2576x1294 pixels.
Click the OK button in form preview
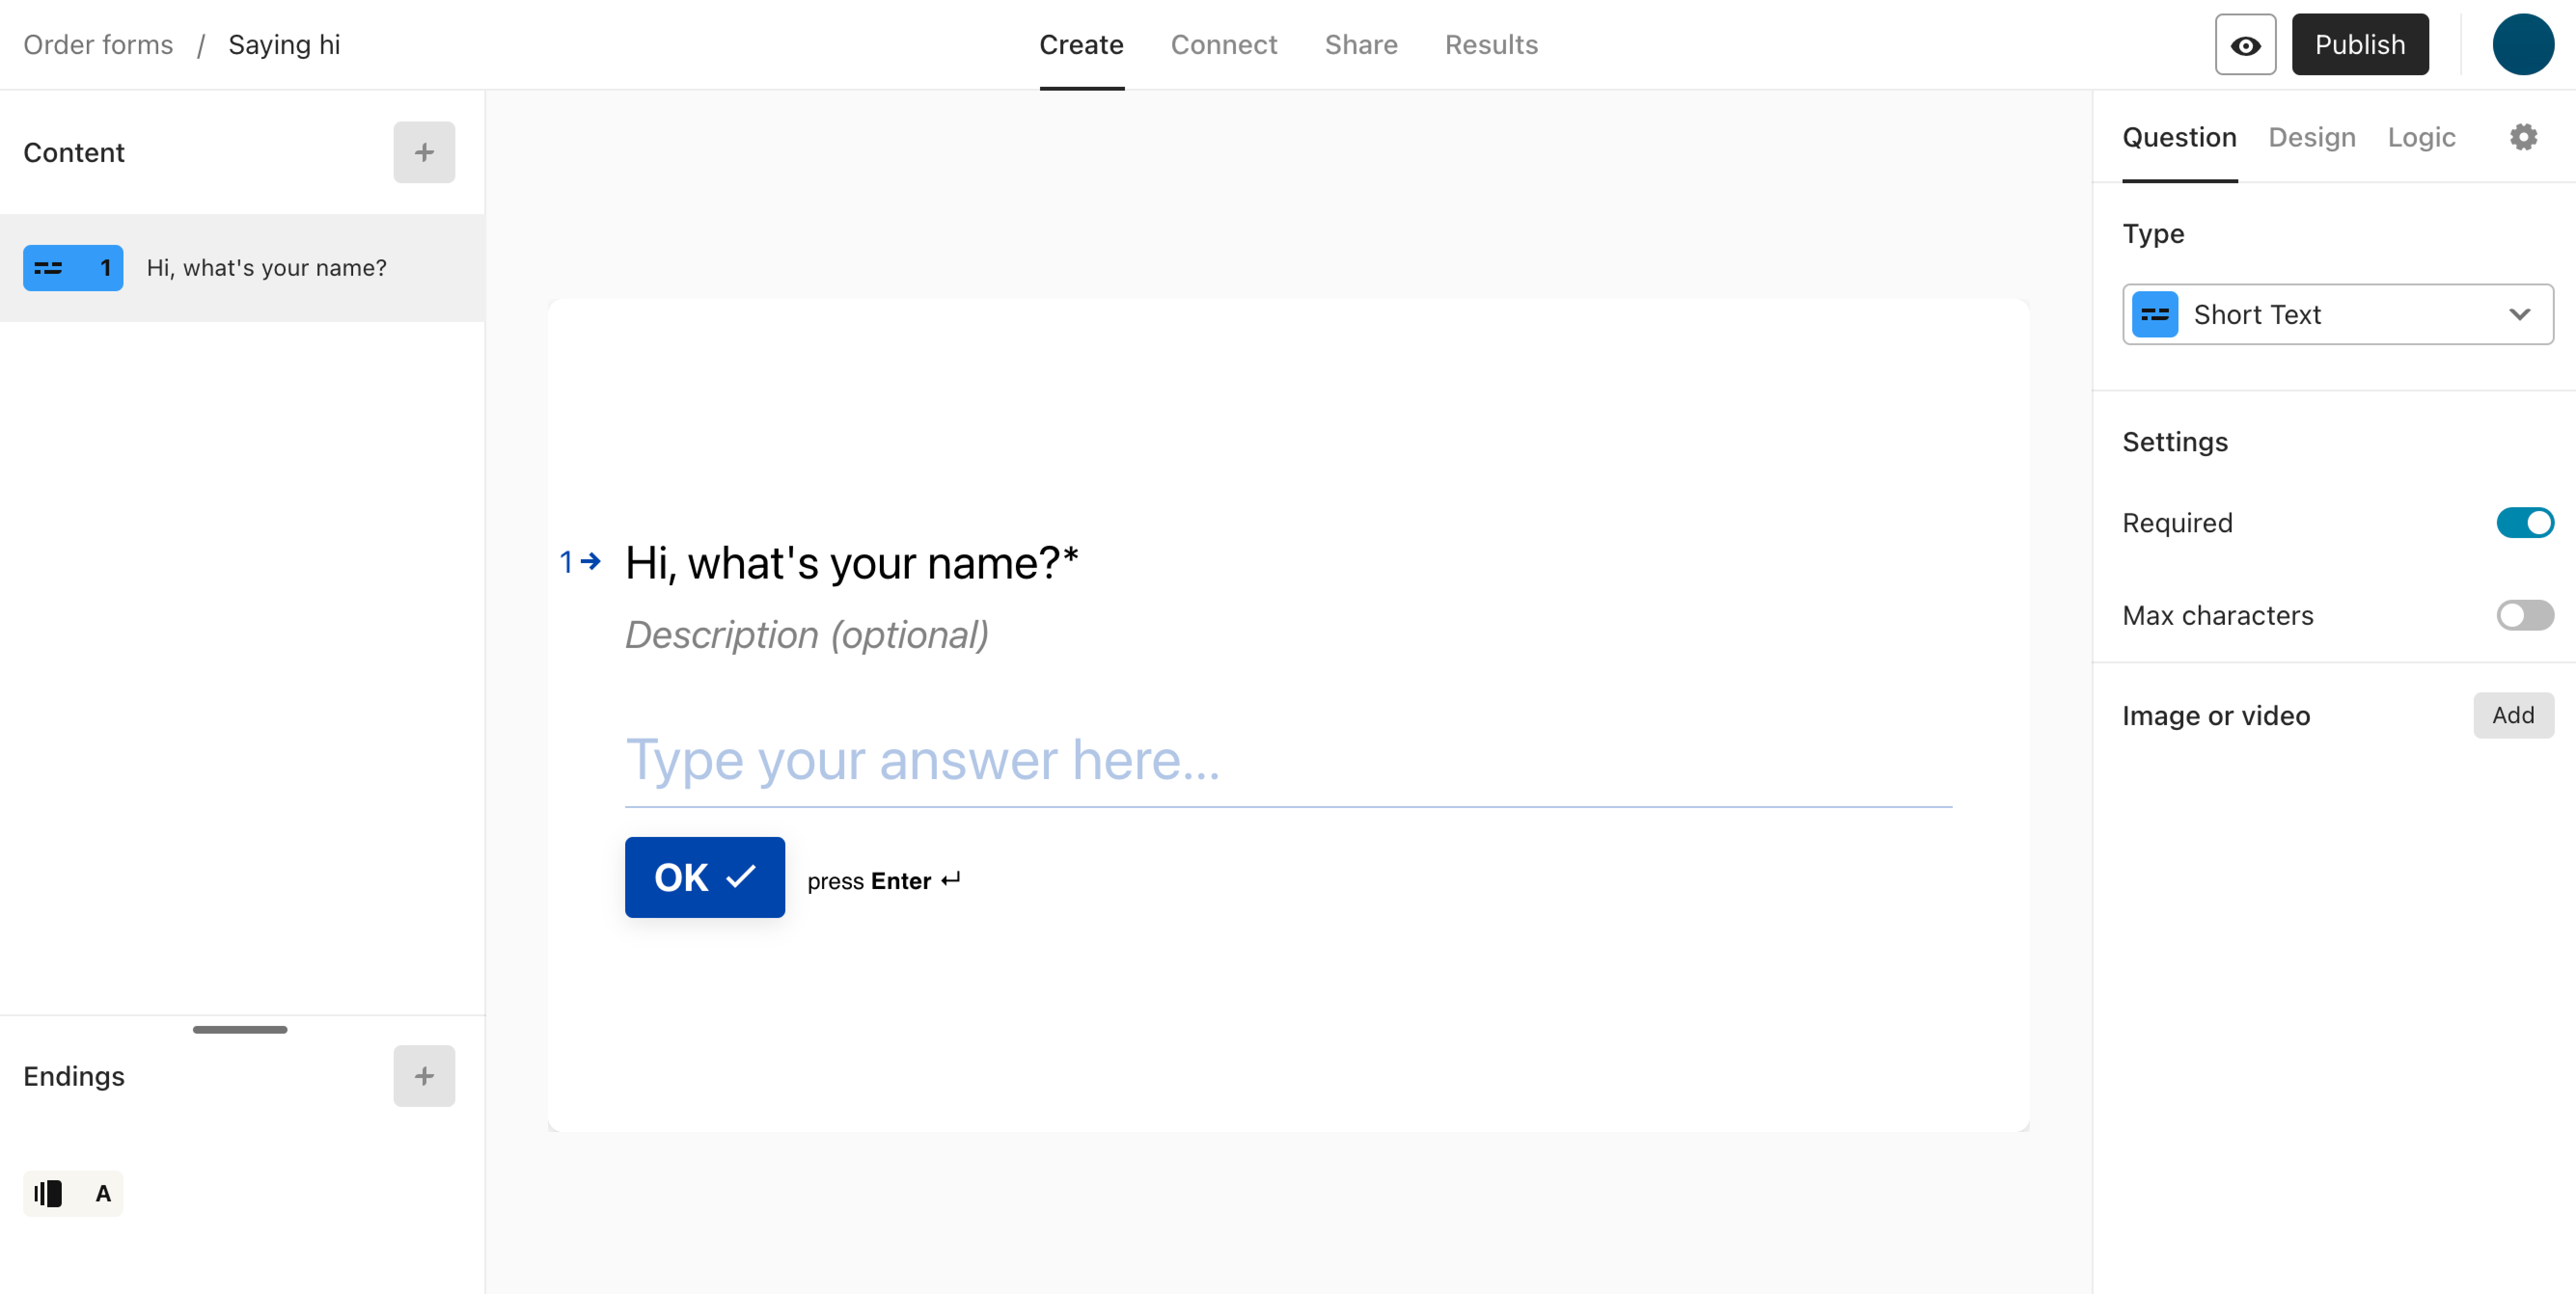tap(705, 877)
